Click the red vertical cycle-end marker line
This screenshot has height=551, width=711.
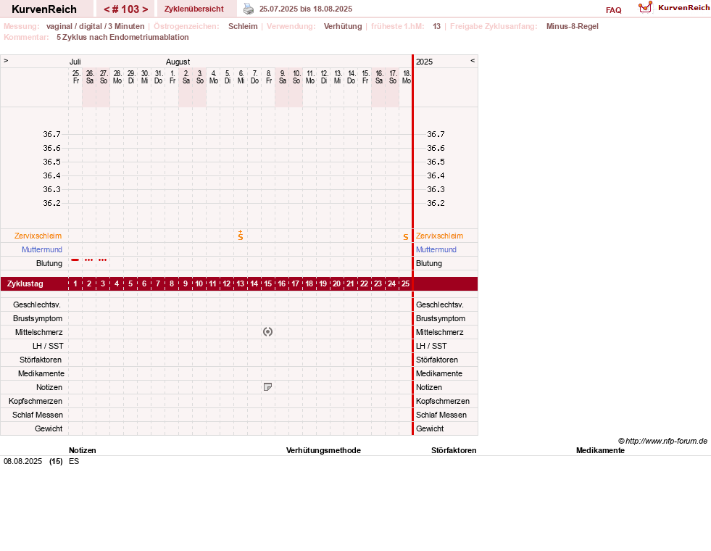(x=412, y=245)
